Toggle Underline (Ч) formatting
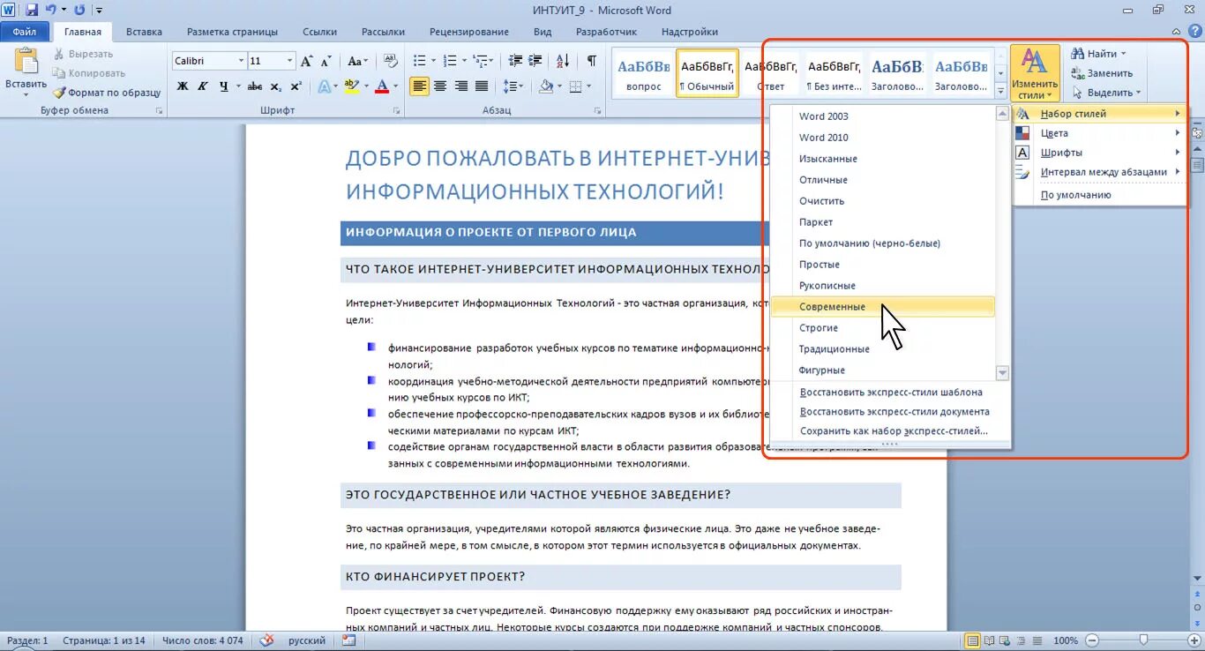1205x651 pixels. pyautogui.click(x=225, y=86)
